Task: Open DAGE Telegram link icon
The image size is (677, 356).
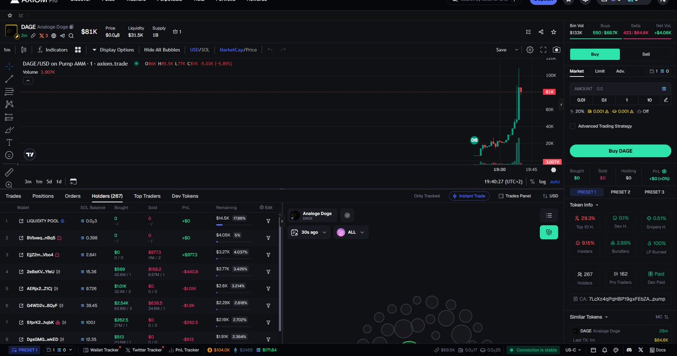Action: (62, 36)
